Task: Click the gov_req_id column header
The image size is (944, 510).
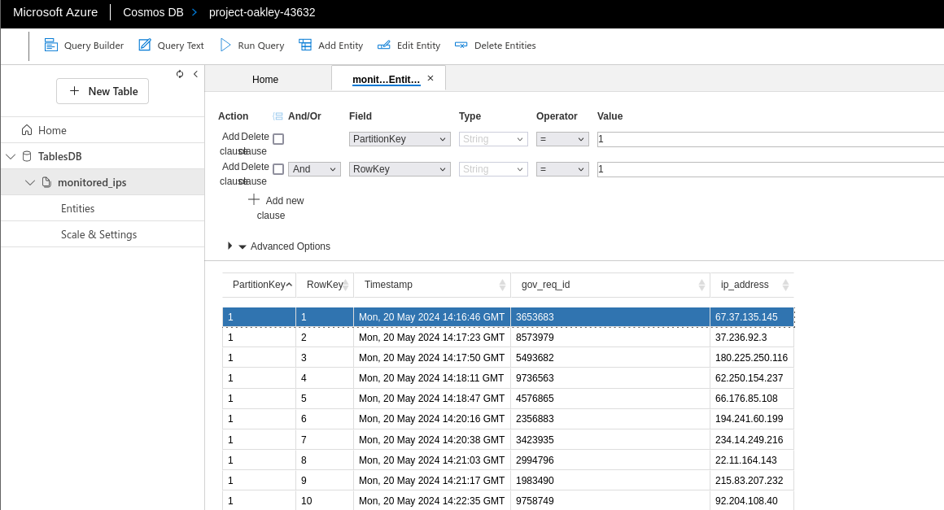Action: click(x=610, y=285)
